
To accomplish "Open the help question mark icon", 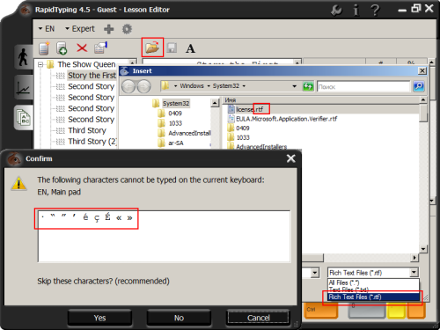I will coord(375,11).
